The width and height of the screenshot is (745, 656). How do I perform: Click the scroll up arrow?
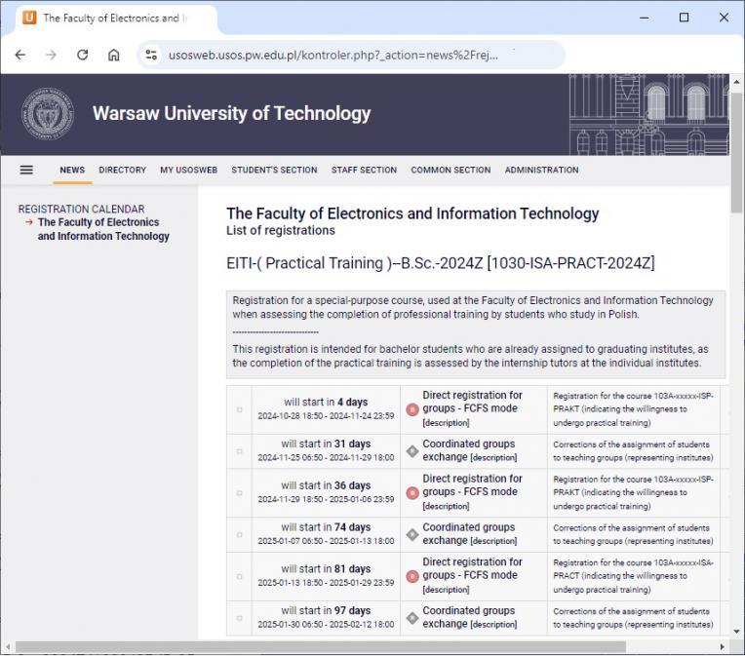[x=736, y=82]
